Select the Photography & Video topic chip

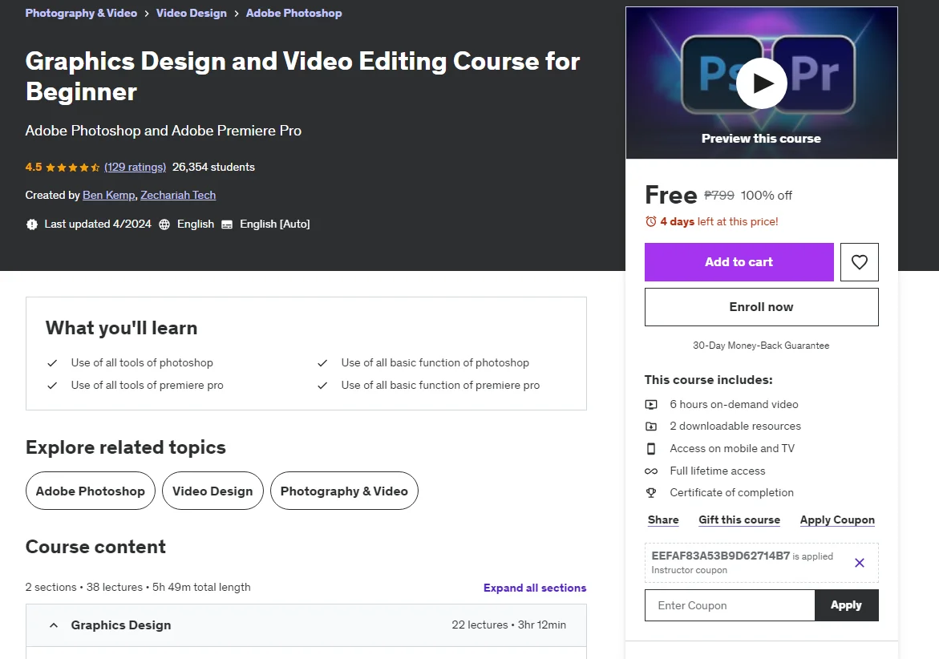[x=344, y=491]
